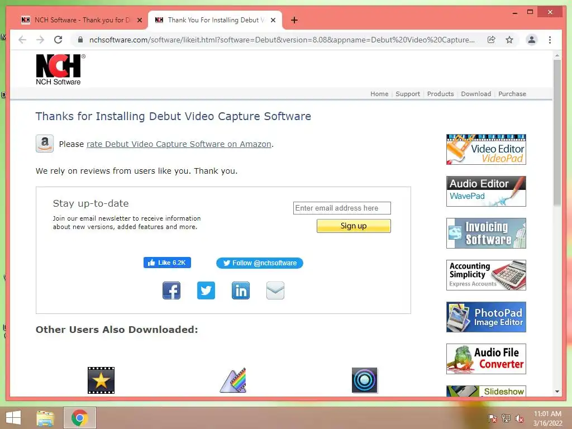572x429 pixels.
Task: Click the share page icon in address bar
Action: (x=492, y=40)
